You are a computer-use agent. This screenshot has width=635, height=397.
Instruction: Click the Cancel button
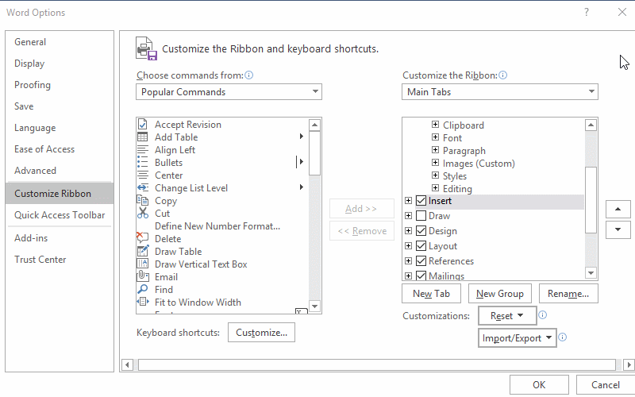(606, 385)
